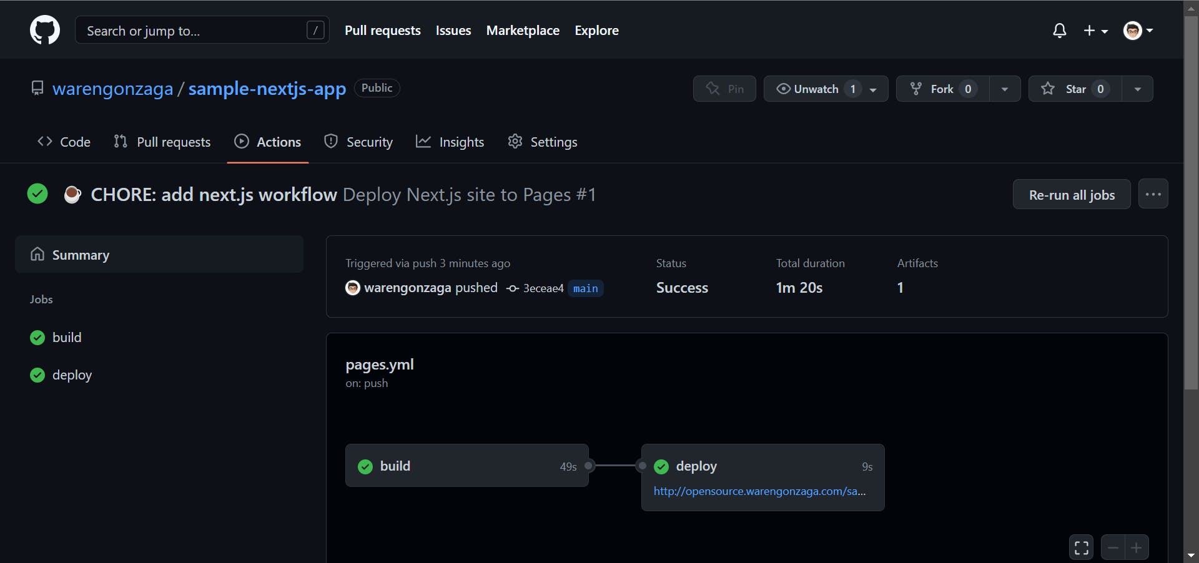Expand the Fork dropdown arrow
This screenshot has height=563, width=1199.
[x=1005, y=89]
